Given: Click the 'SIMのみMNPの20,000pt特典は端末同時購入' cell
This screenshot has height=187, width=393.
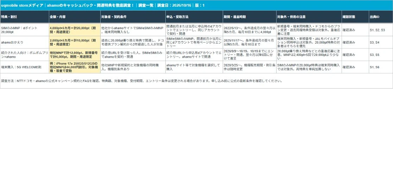Looking at the screenshot, I should click(309, 67).
